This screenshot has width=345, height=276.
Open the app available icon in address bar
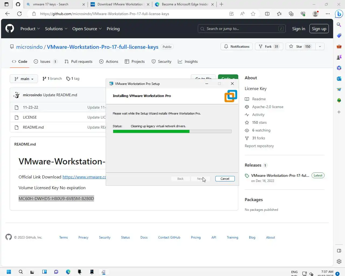(x=232, y=14)
